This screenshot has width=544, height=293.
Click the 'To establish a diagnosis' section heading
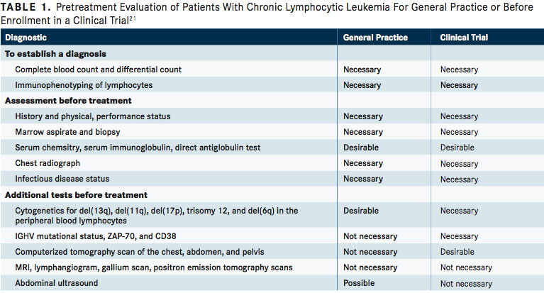pos(55,54)
